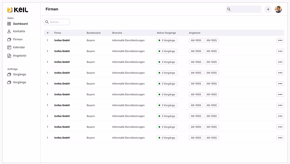The width and height of the screenshot is (290, 164).
Task: Open first AN-1005 chip in first row
Action: (196, 40)
